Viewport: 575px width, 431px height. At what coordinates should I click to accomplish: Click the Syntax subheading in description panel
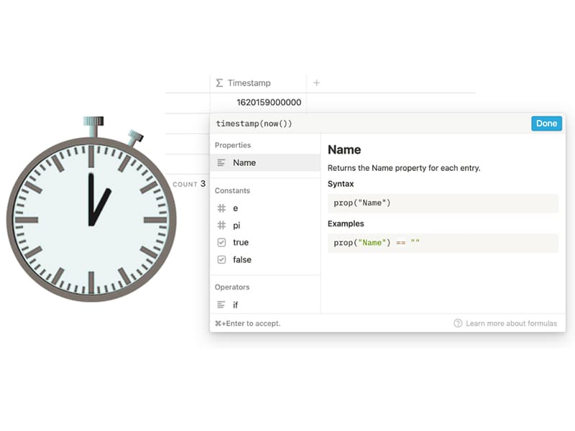tap(341, 184)
